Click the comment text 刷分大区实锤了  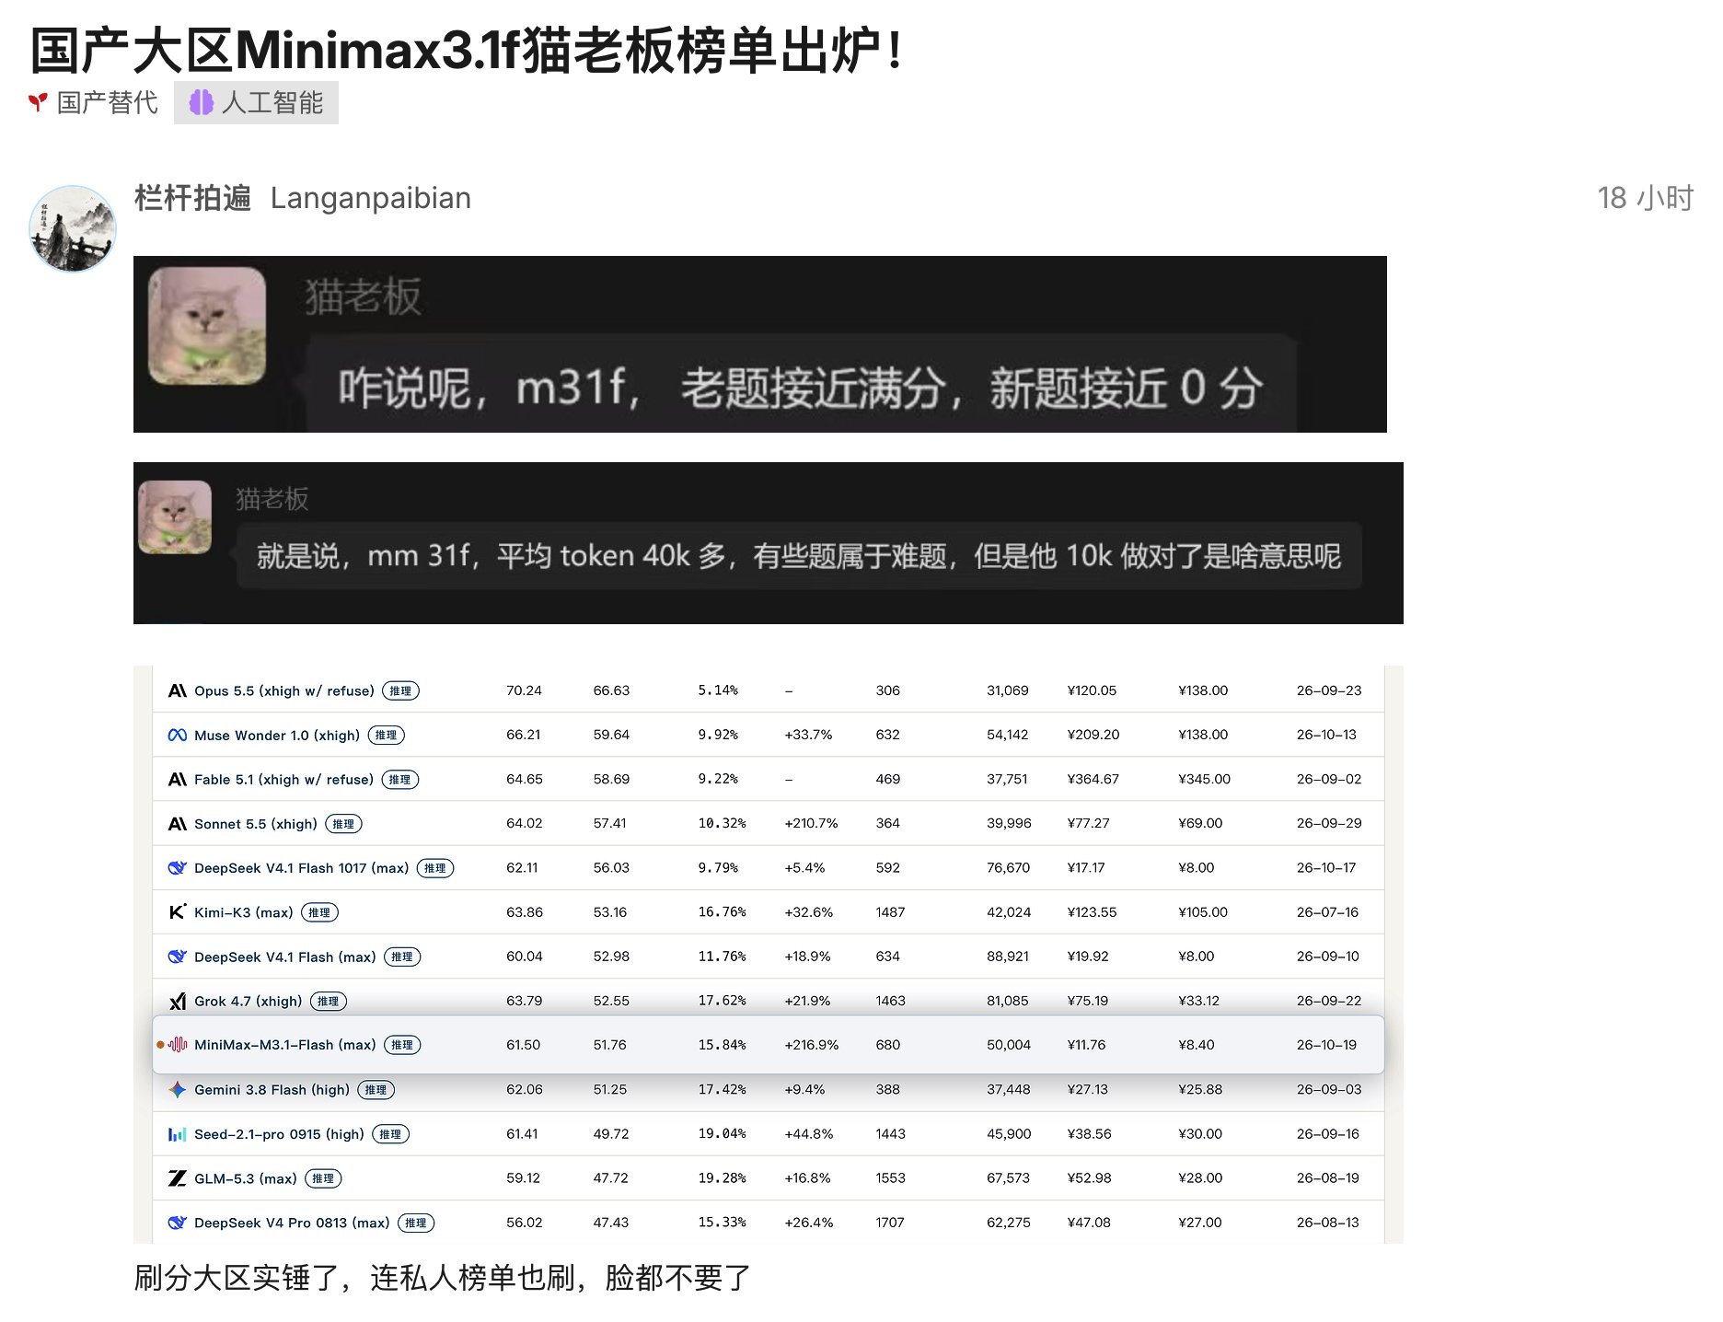442,1278
